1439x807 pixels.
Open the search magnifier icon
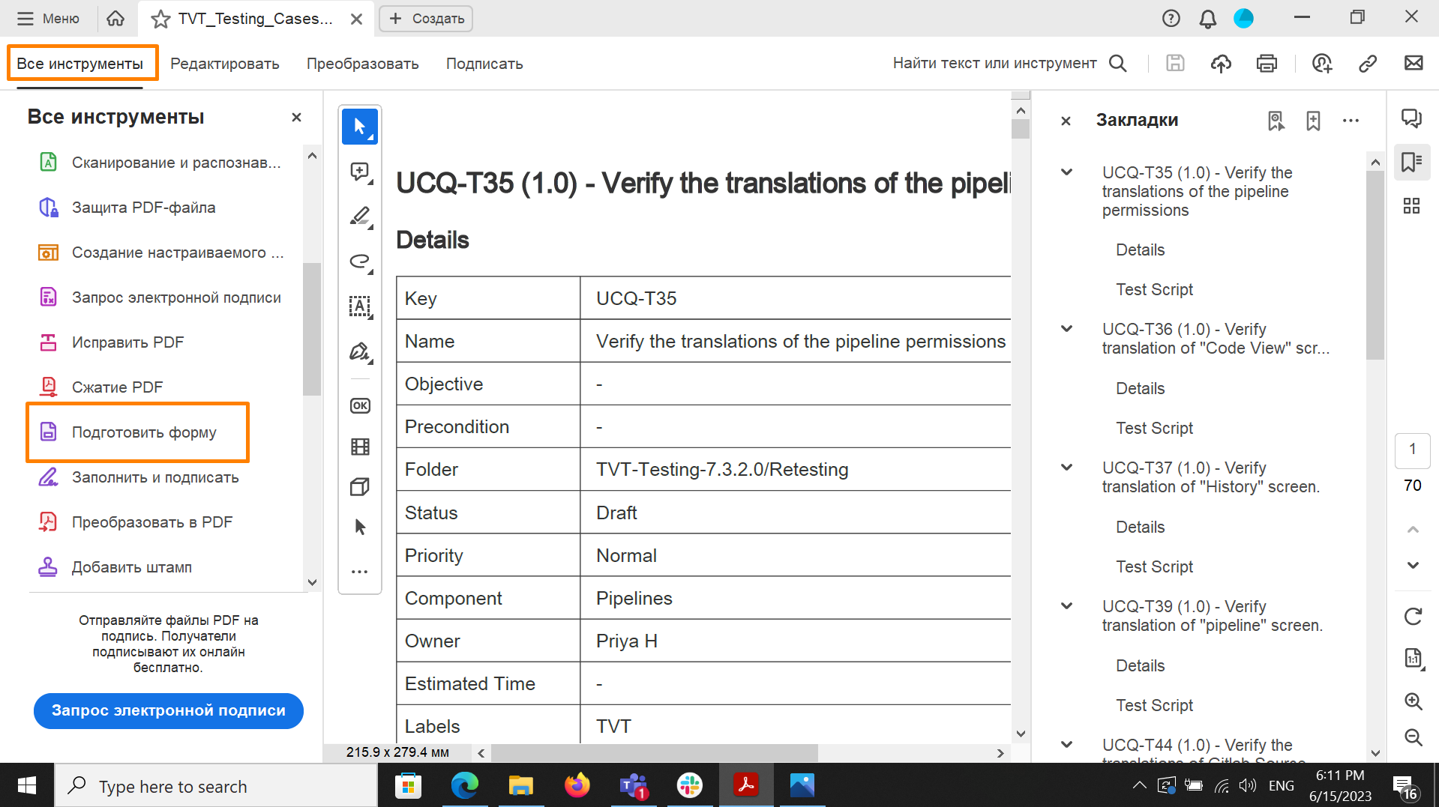click(x=1117, y=64)
